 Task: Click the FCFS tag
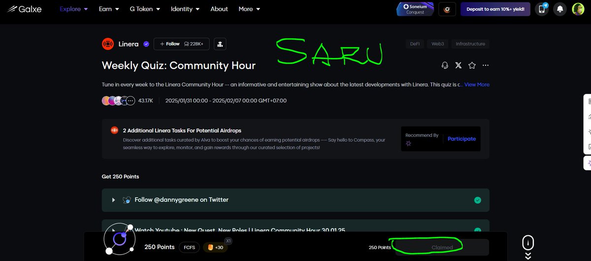coord(189,247)
